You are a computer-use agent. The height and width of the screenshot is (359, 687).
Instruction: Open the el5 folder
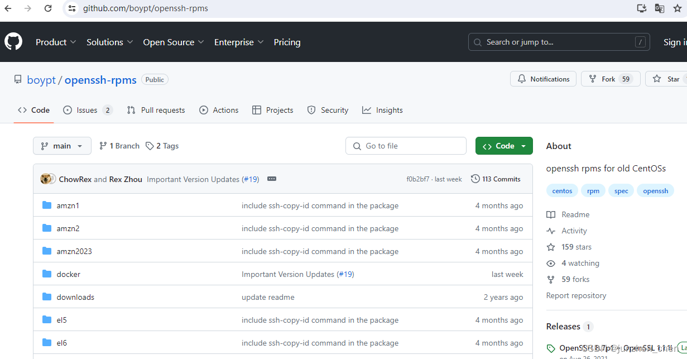coord(61,320)
